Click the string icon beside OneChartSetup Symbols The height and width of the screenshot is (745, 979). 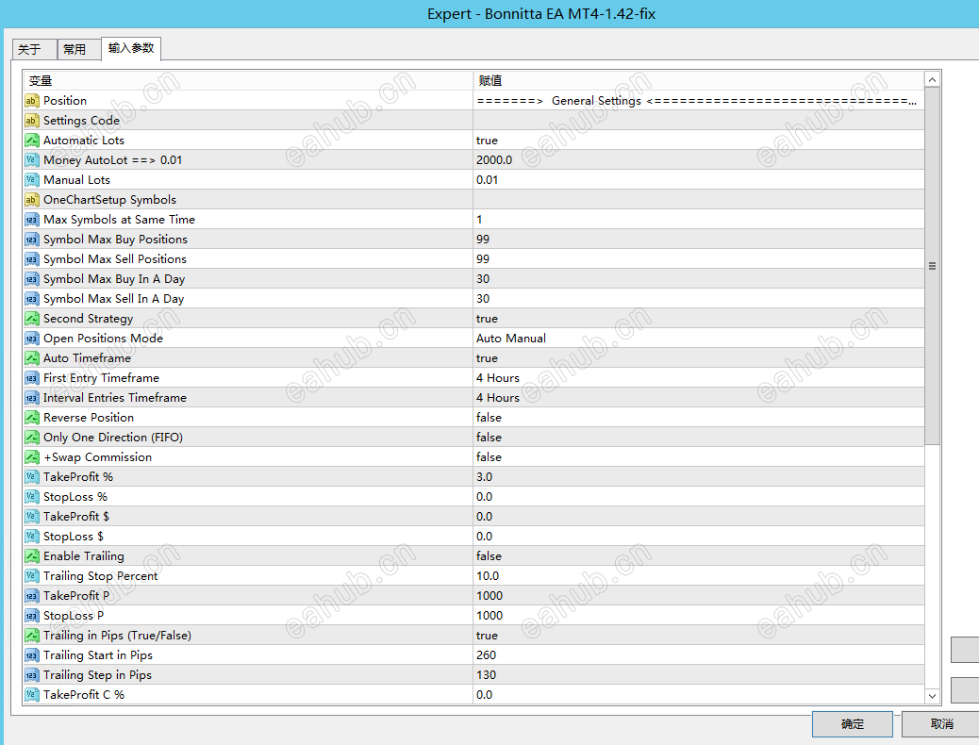click(x=31, y=200)
